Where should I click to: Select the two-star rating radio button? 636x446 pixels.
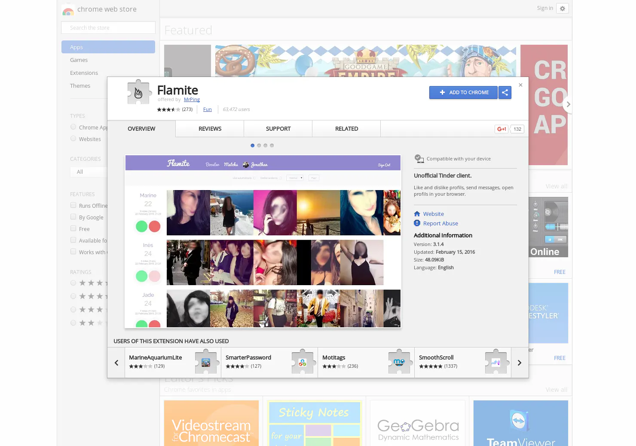pyautogui.click(x=73, y=323)
